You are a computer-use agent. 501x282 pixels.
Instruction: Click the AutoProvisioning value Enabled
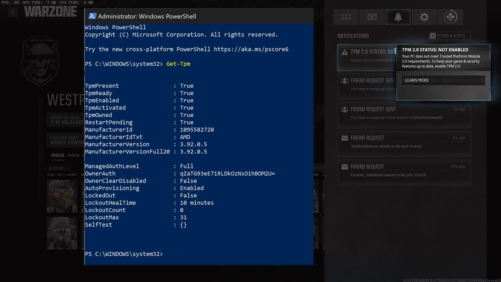tap(192, 188)
